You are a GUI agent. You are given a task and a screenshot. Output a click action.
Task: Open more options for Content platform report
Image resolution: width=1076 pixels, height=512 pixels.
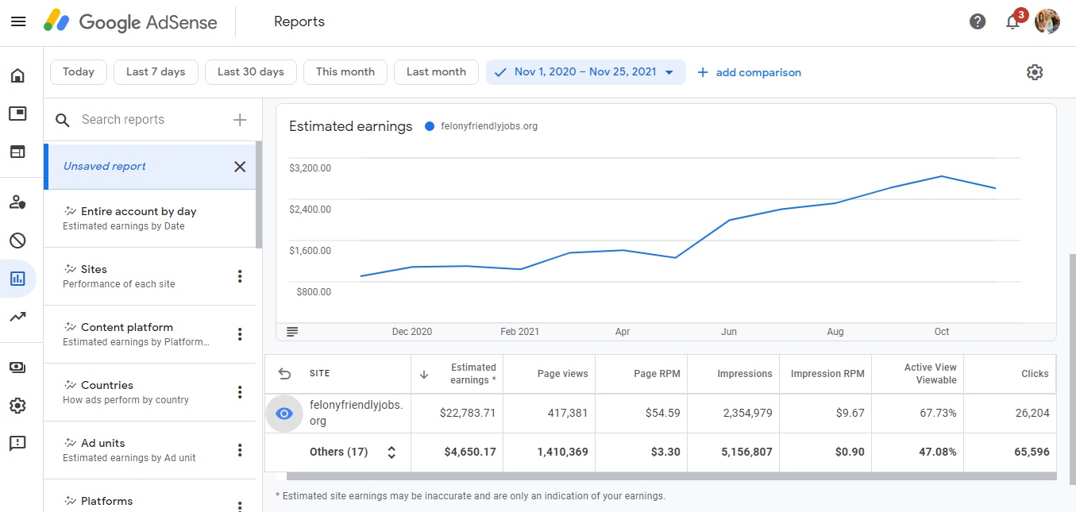240,334
